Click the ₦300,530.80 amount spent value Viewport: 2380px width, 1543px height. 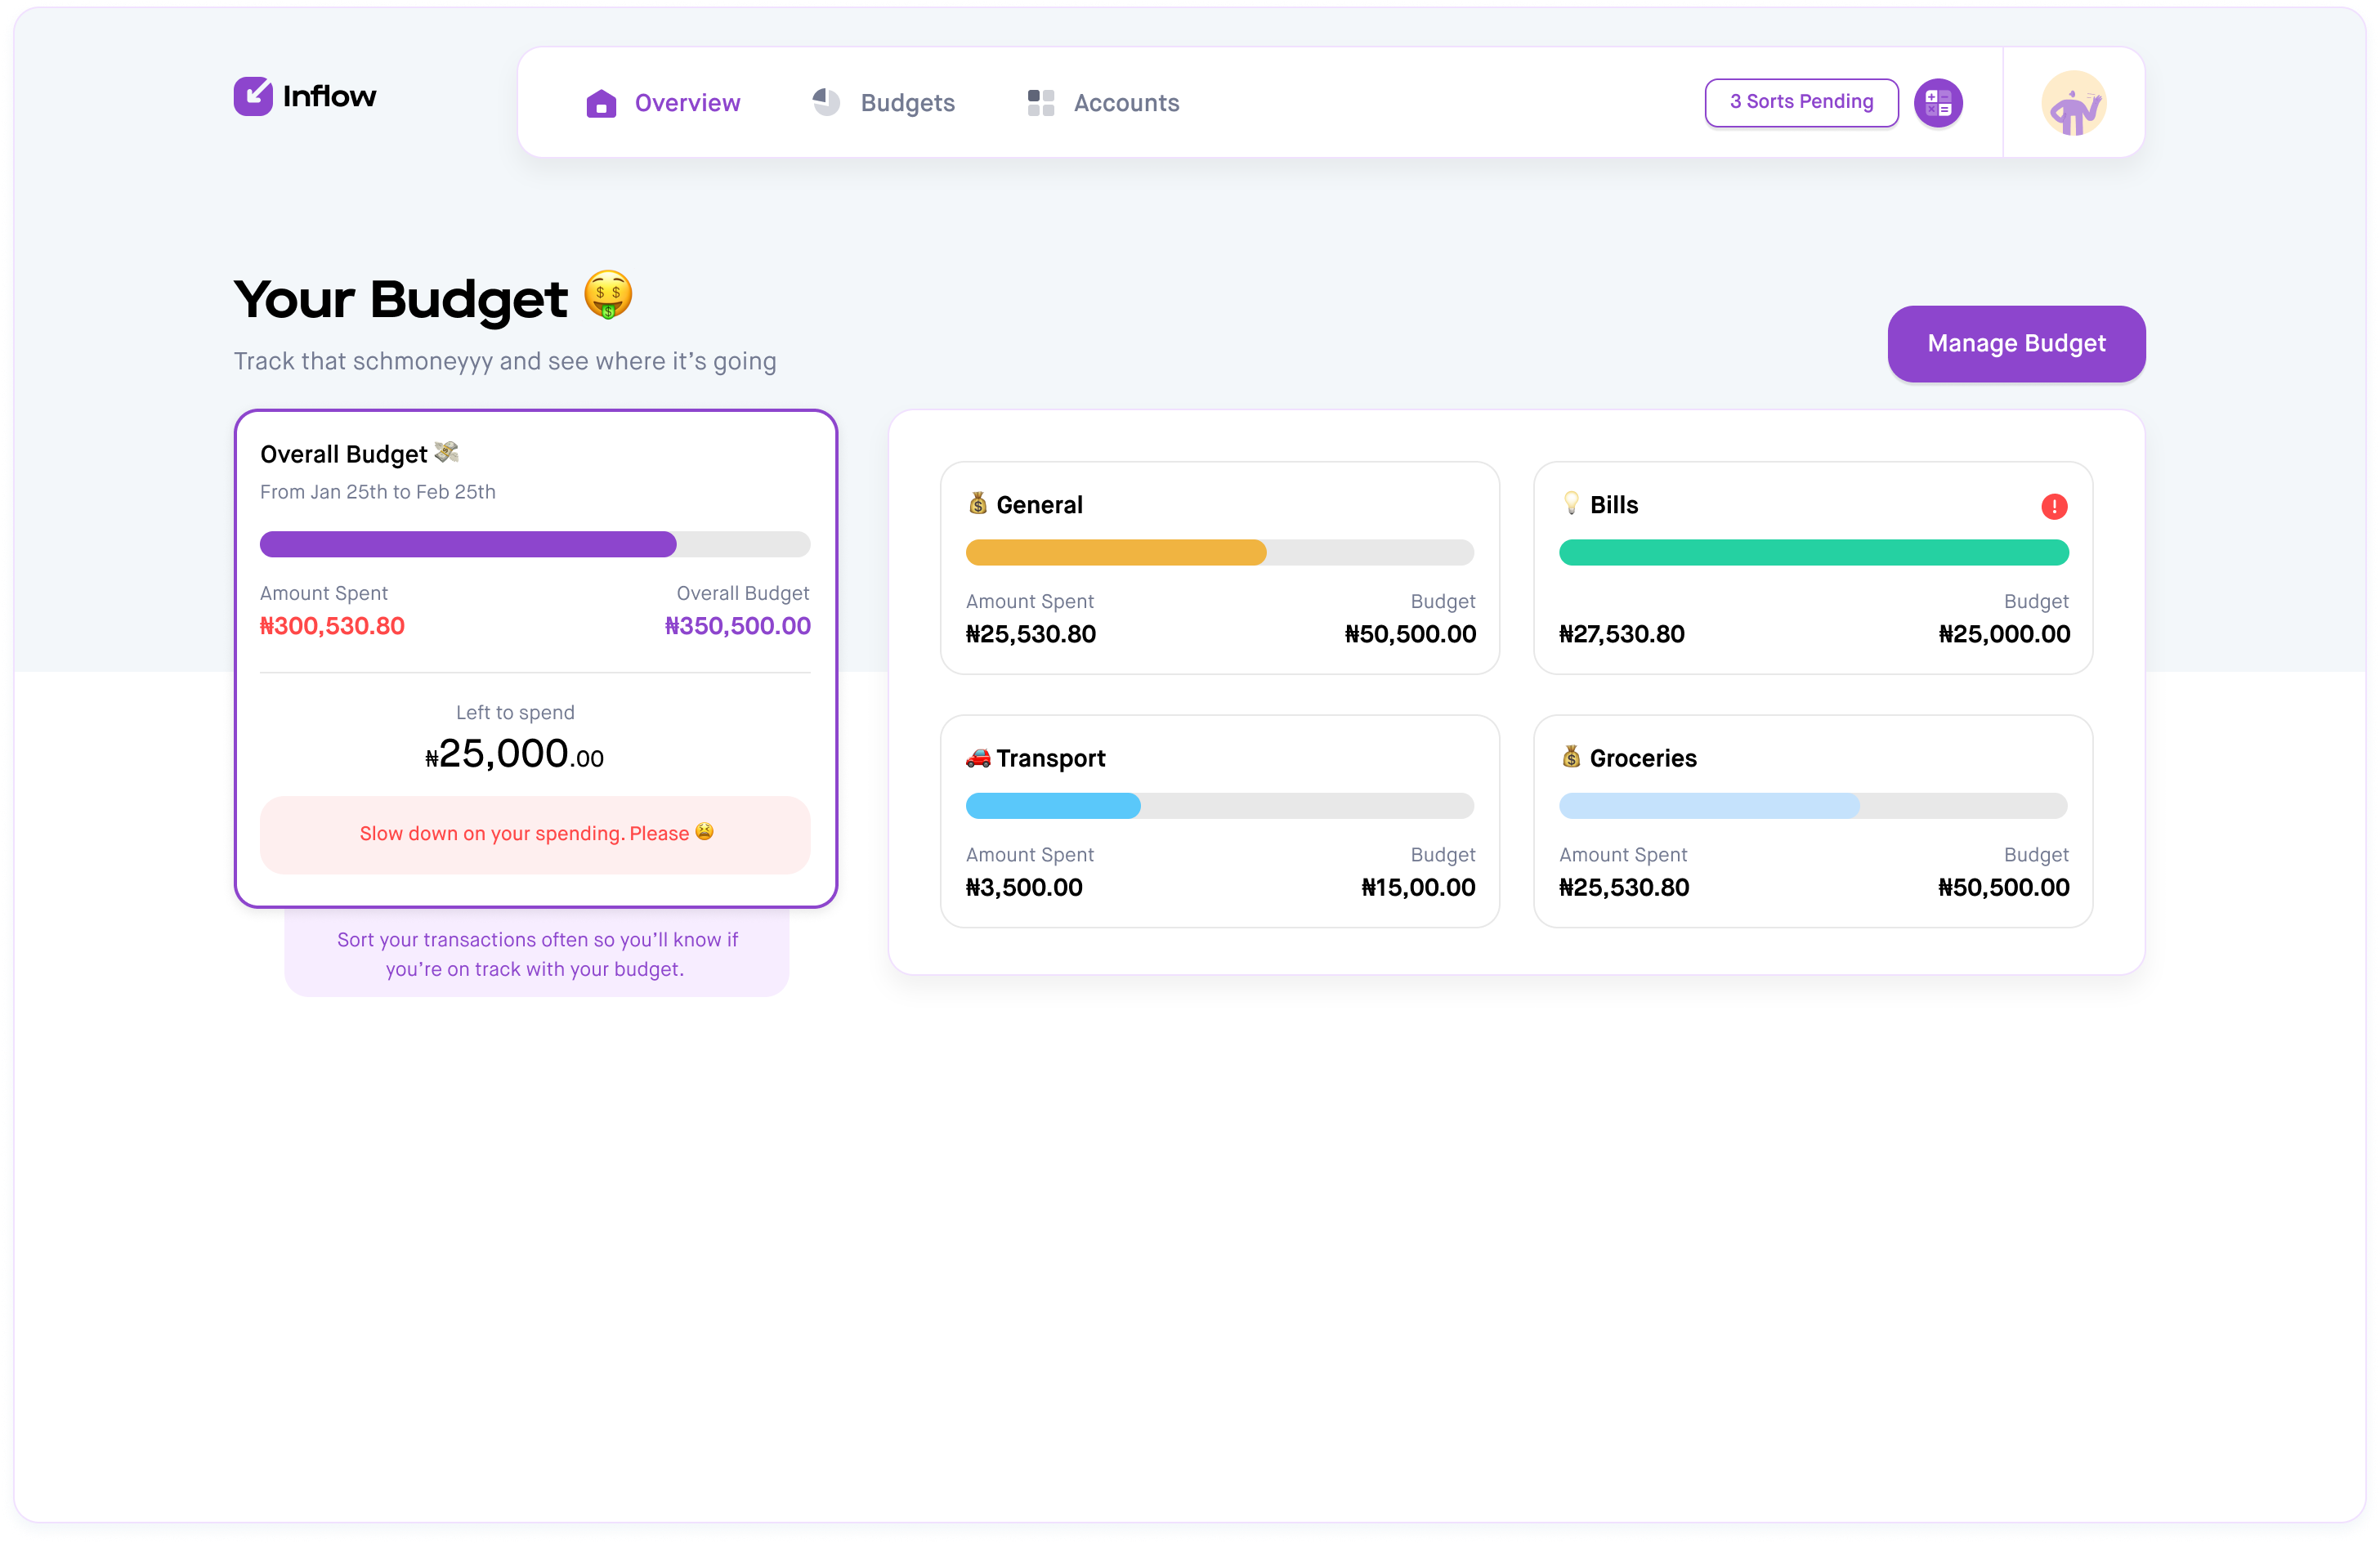(x=332, y=626)
